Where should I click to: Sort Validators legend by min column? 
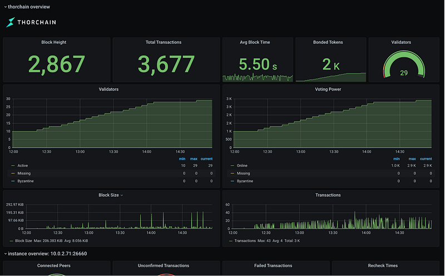click(182, 159)
